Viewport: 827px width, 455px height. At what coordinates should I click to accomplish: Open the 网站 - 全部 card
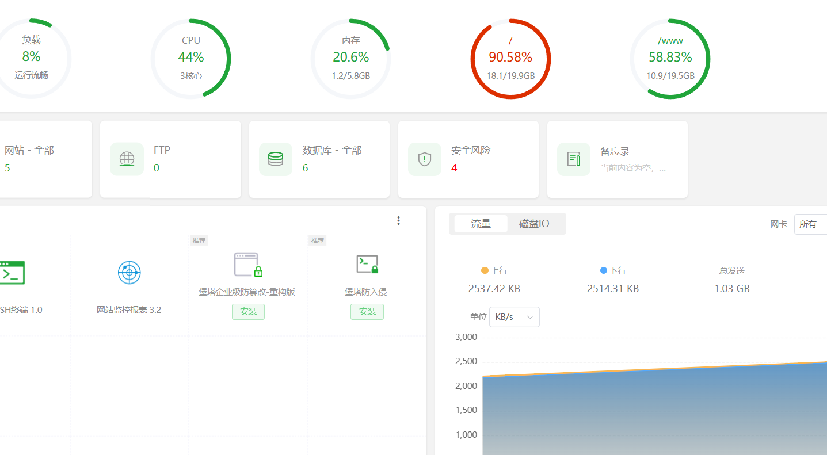(x=46, y=159)
